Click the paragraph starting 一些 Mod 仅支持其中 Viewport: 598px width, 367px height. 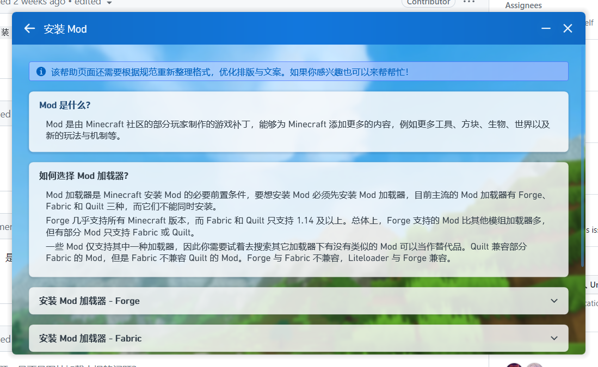286,252
